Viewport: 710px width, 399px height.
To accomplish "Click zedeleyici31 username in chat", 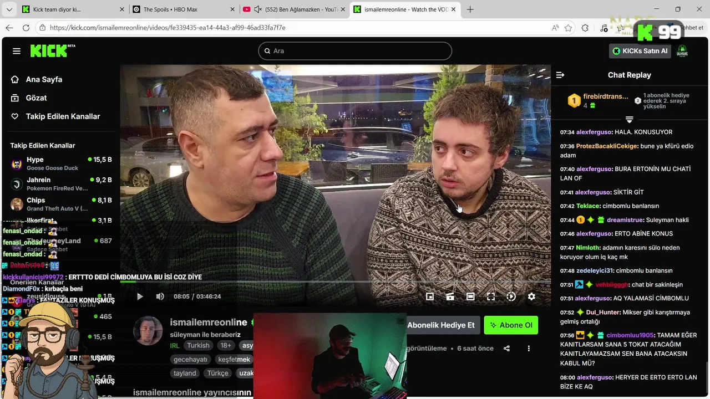I will pyautogui.click(x=595, y=270).
